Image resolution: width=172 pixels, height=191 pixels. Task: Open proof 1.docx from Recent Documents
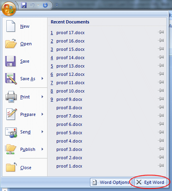pyautogui.click(x=69, y=166)
